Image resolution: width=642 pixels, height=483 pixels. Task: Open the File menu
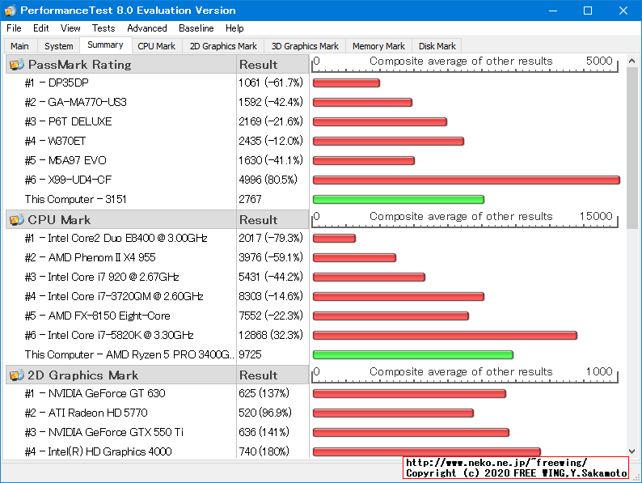(14, 28)
